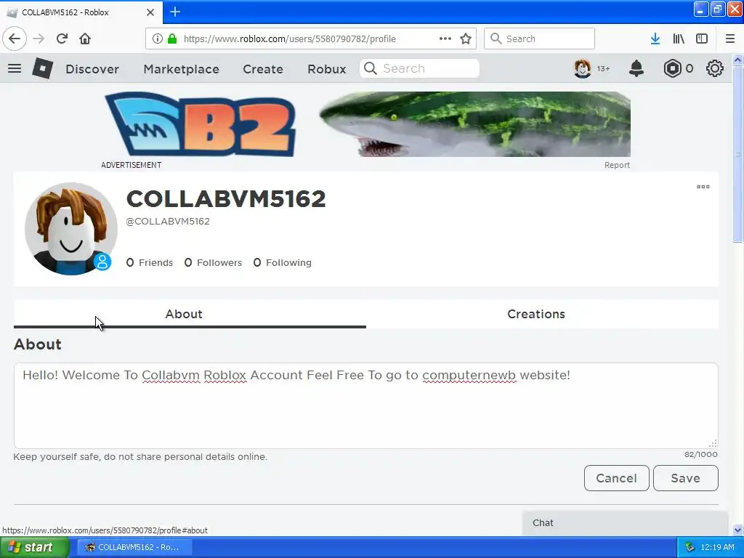Close the COLLABVM5162 - Roblox tab
Image resolution: width=744 pixels, height=558 pixels.
coord(150,12)
